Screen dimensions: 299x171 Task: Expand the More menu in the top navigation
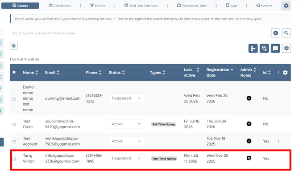(264, 6)
